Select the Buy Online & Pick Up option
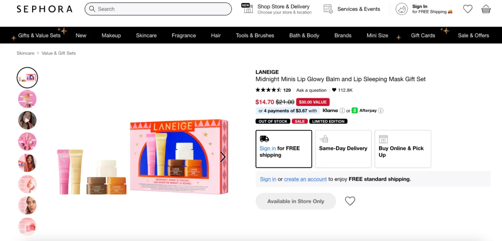Image resolution: width=502 pixels, height=241 pixels. pyautogui.click(x=403, y=149)
